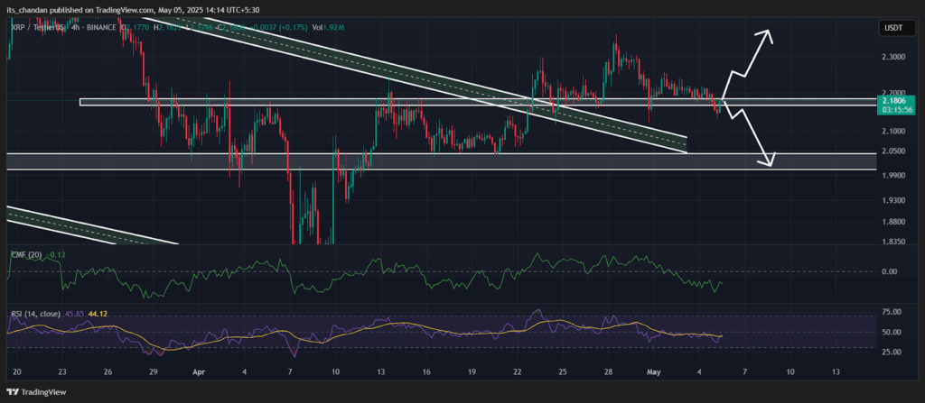Click the CMF value -0.13

[54, 254]
